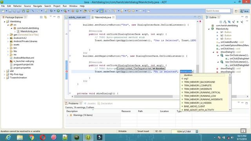
Task: Select showDialog2() in Outline
Action: pos(228,69)
